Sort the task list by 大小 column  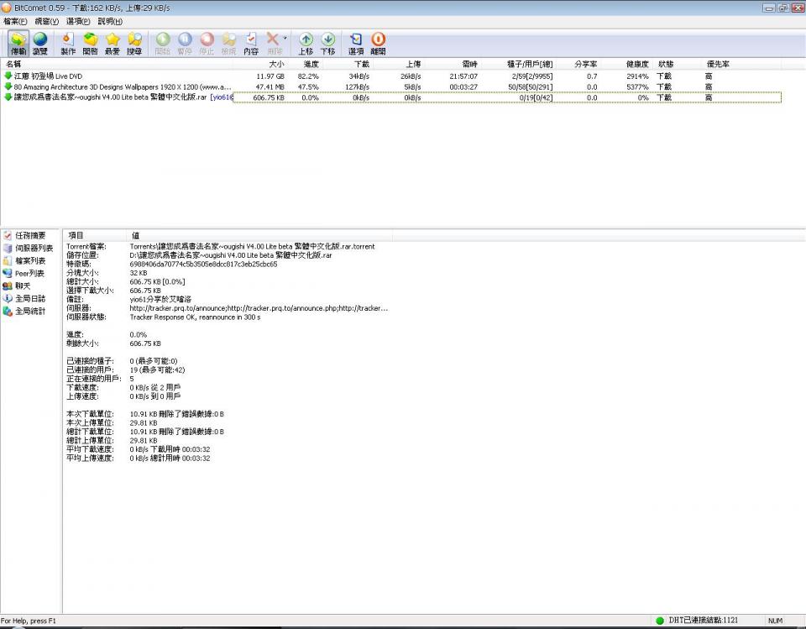pos(275,64)
